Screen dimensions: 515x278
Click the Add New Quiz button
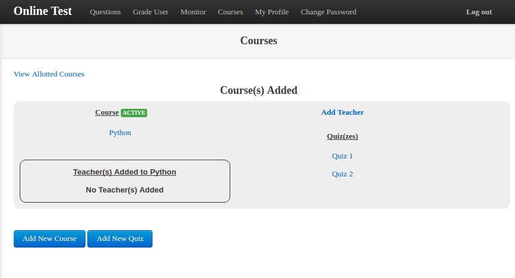pyautogui.click(x=120, y=239)
